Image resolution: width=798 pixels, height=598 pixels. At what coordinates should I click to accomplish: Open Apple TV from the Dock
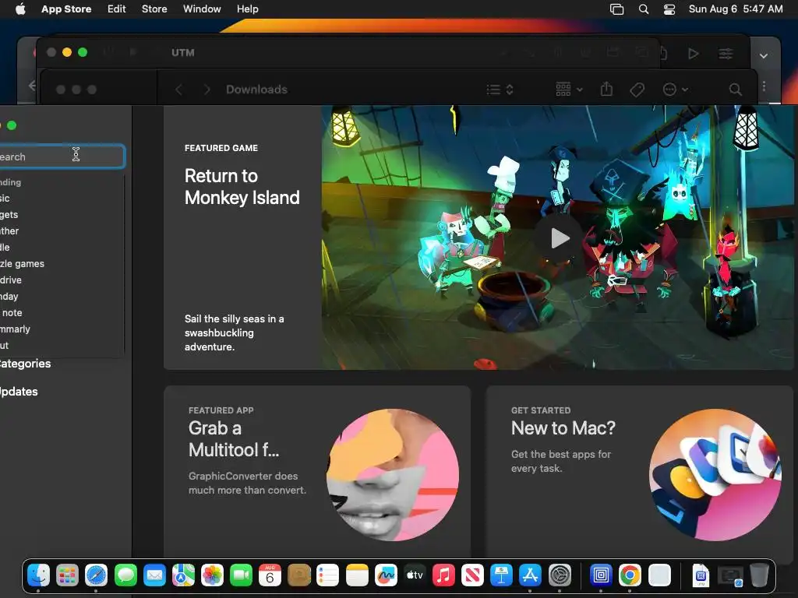pyautogui.click(x=415, y=575)
